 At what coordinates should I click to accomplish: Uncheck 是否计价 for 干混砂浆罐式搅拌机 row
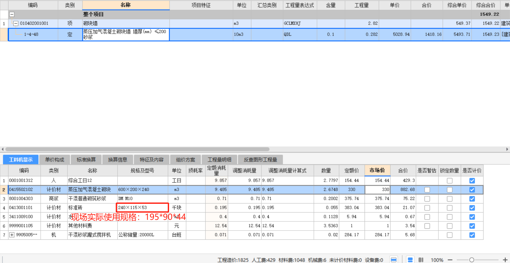[472, 235]
